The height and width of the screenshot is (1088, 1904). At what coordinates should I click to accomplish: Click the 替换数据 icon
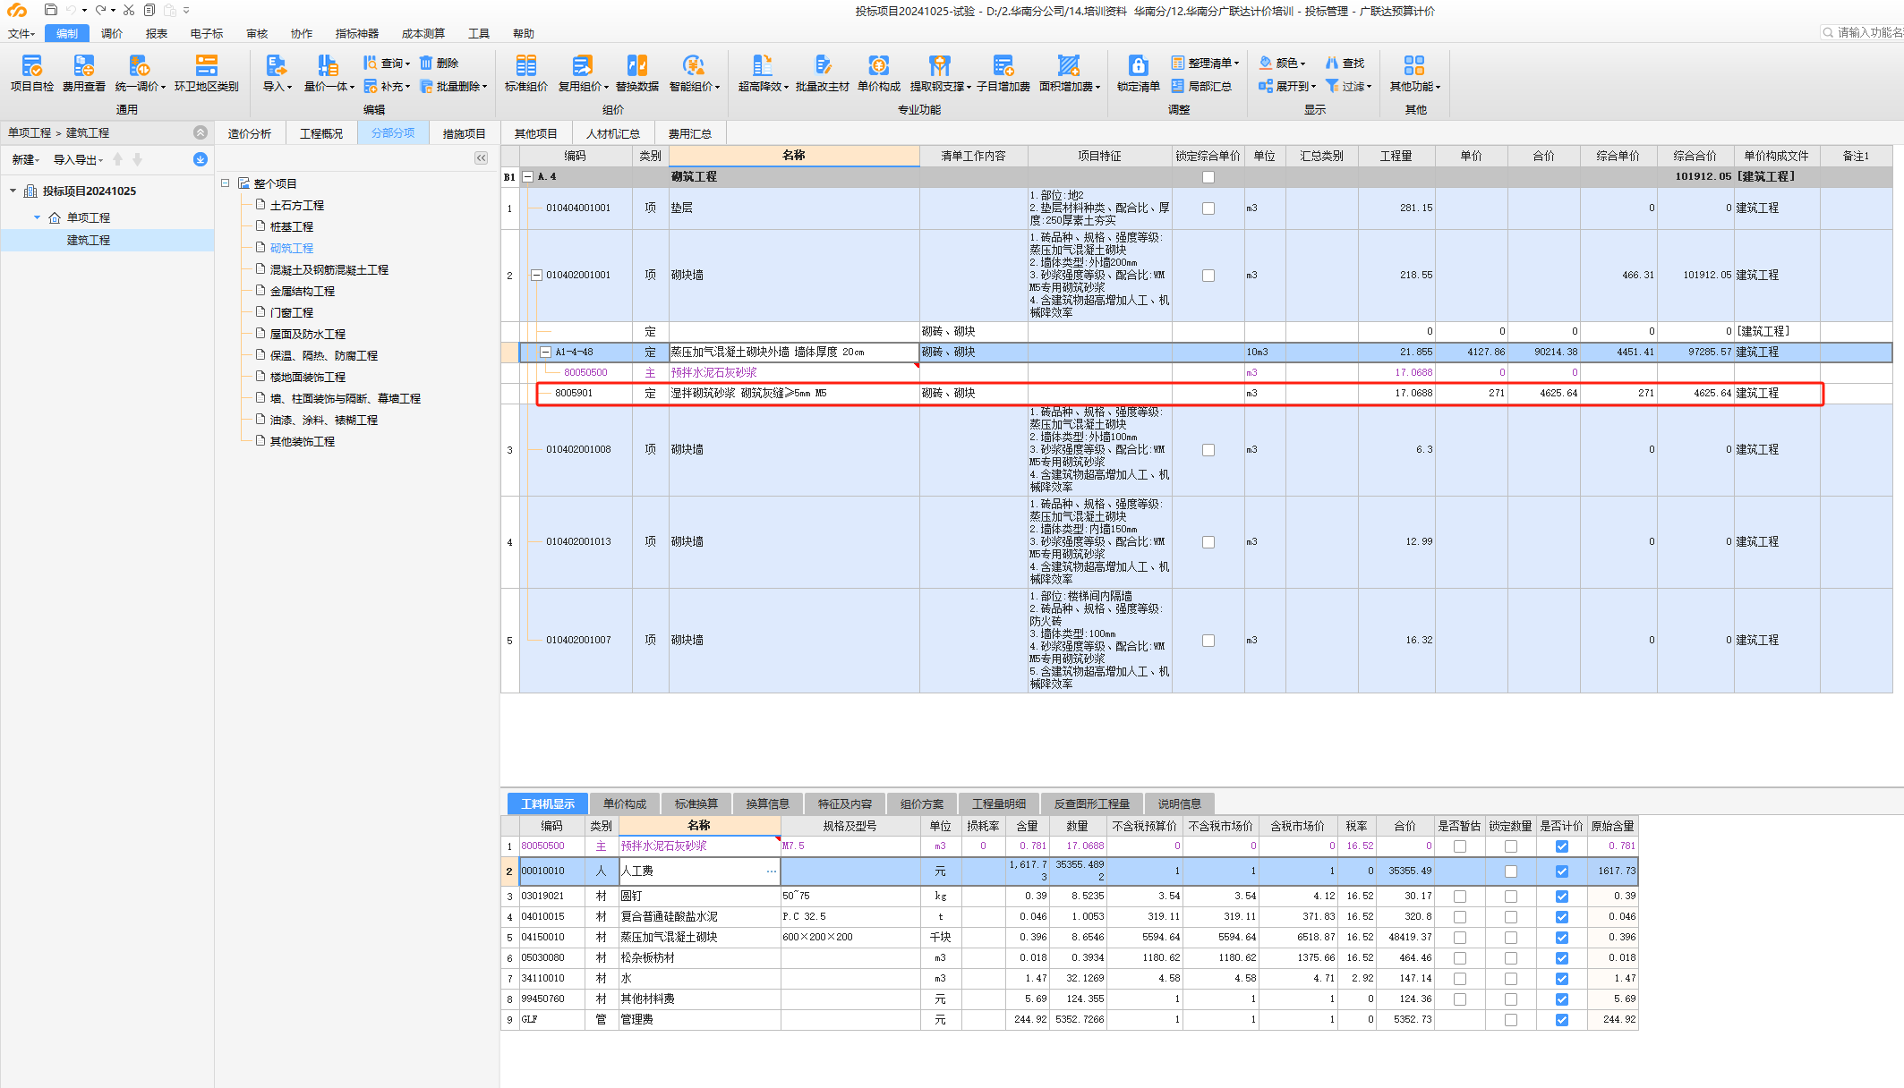[x=637, y=66]
